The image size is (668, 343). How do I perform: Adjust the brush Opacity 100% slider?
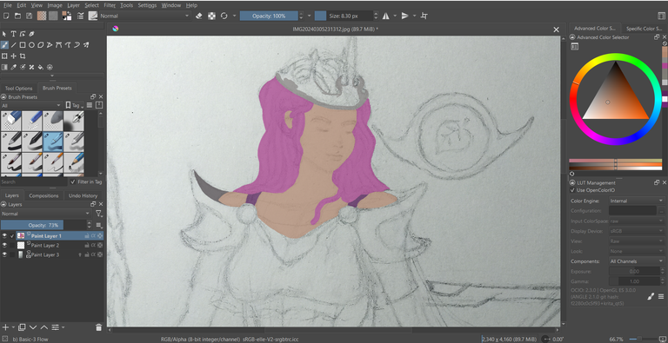tap(269, 16)
